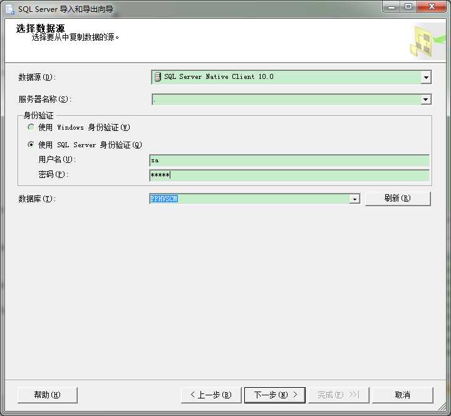Screen dimensions: 451x416
Task: Select Windows authentication radio button
Action: pos(31,127)
